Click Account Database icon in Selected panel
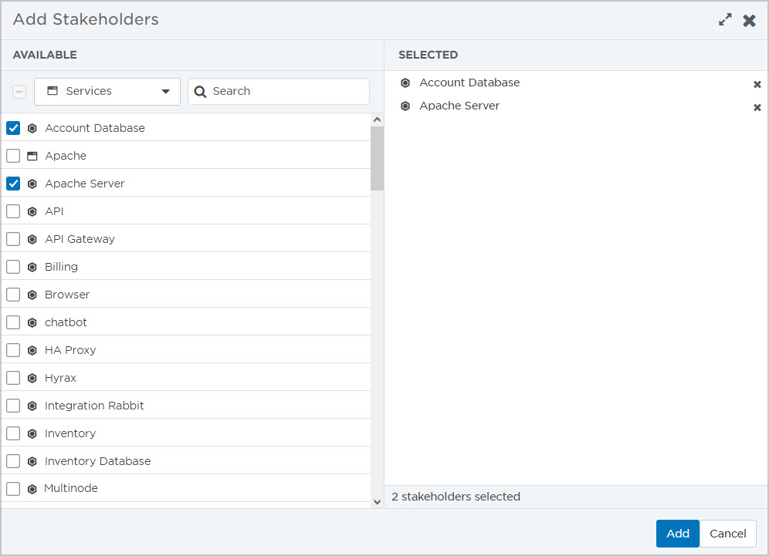This screenshot has width=769, height=556. (x=405, y=83)
